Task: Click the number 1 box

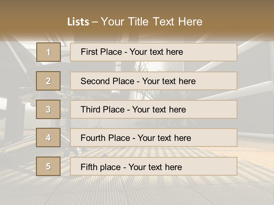Action: coord(48,52)
